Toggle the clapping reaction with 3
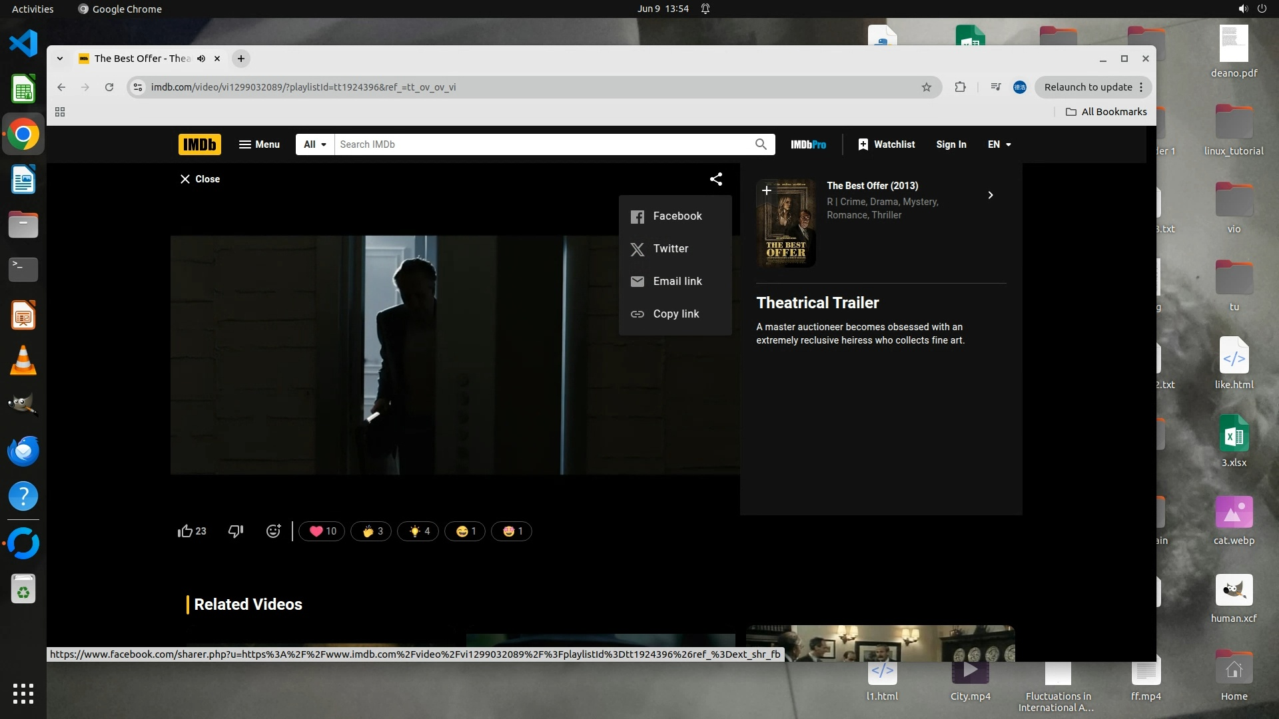The image size is (1279, 719). [x=372, y=531]
